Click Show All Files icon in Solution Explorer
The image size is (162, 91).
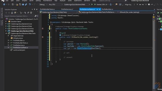tap(31, 13)
